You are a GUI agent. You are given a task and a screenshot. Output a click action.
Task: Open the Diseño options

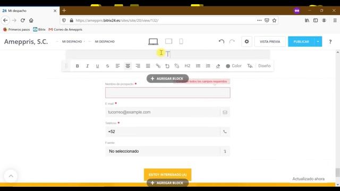click(265, 66)
